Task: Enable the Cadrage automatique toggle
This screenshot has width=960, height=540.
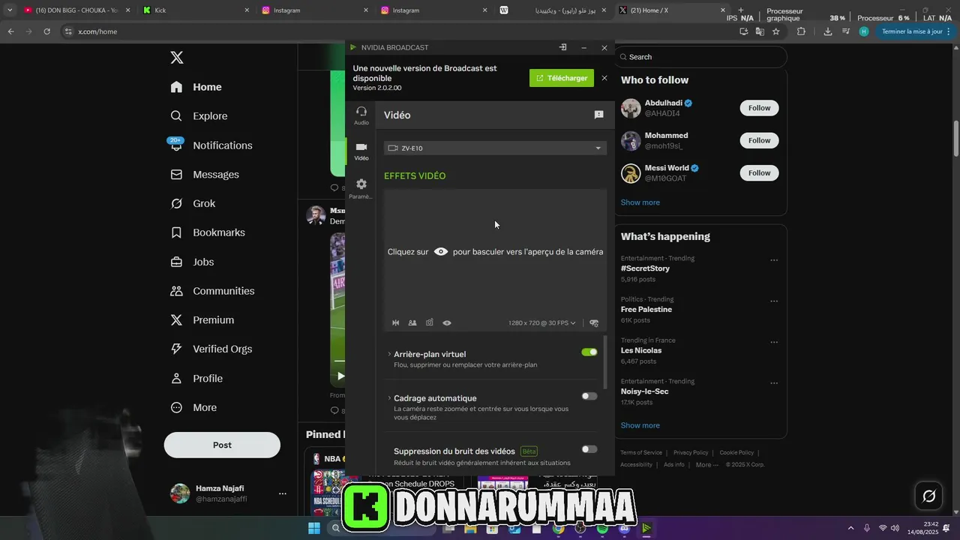Action: 589,396
